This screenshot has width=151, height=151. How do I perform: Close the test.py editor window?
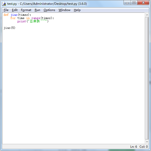[x=143, y=3]
